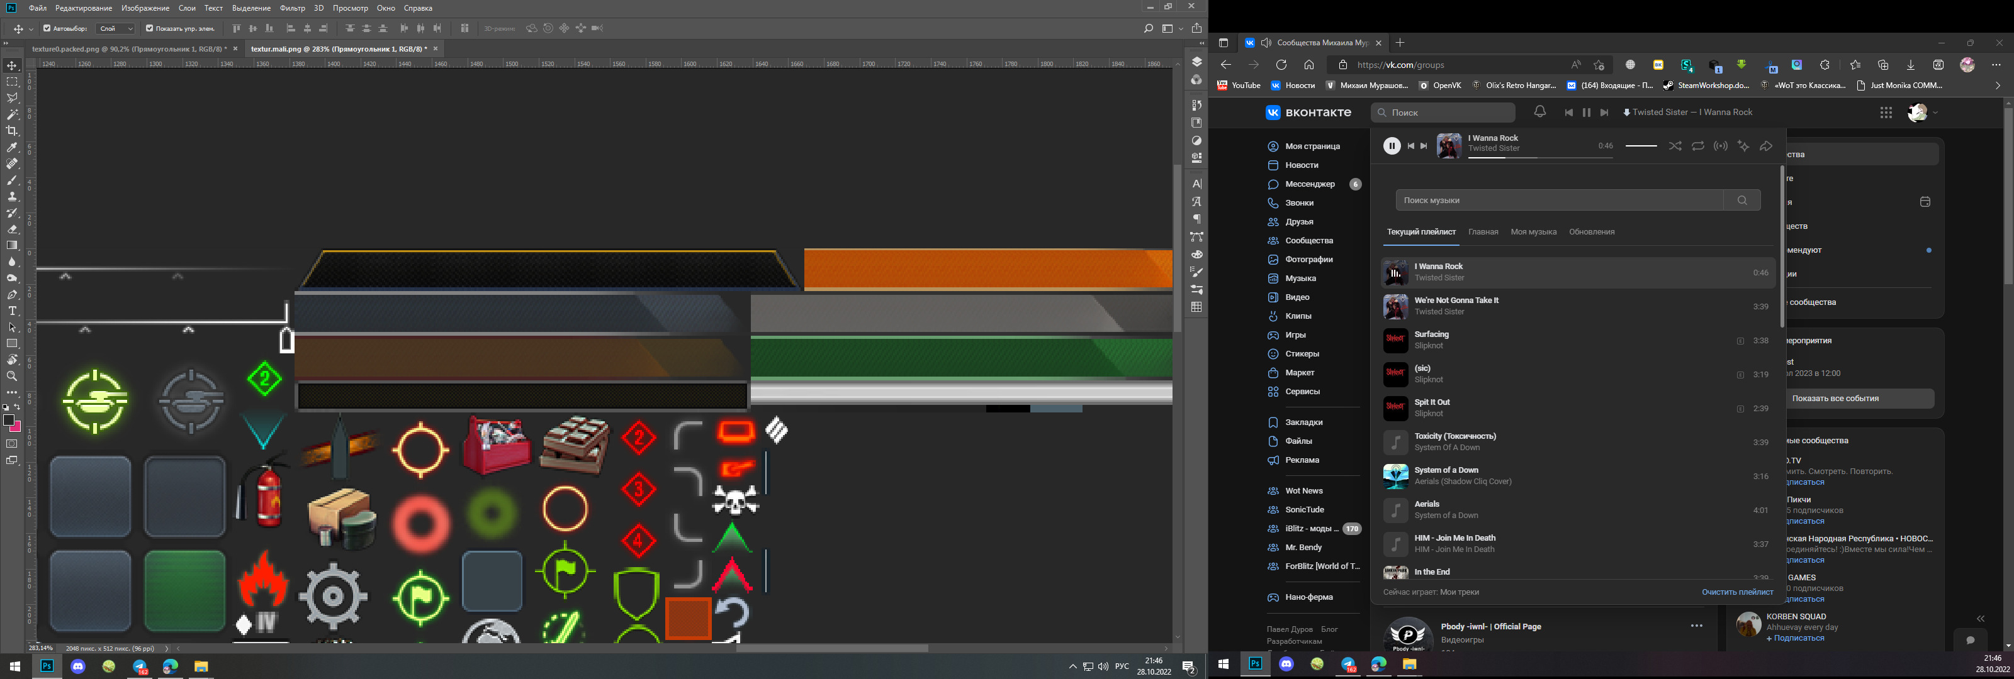Switch to the Моя музыка tab

coord(1533,232)
